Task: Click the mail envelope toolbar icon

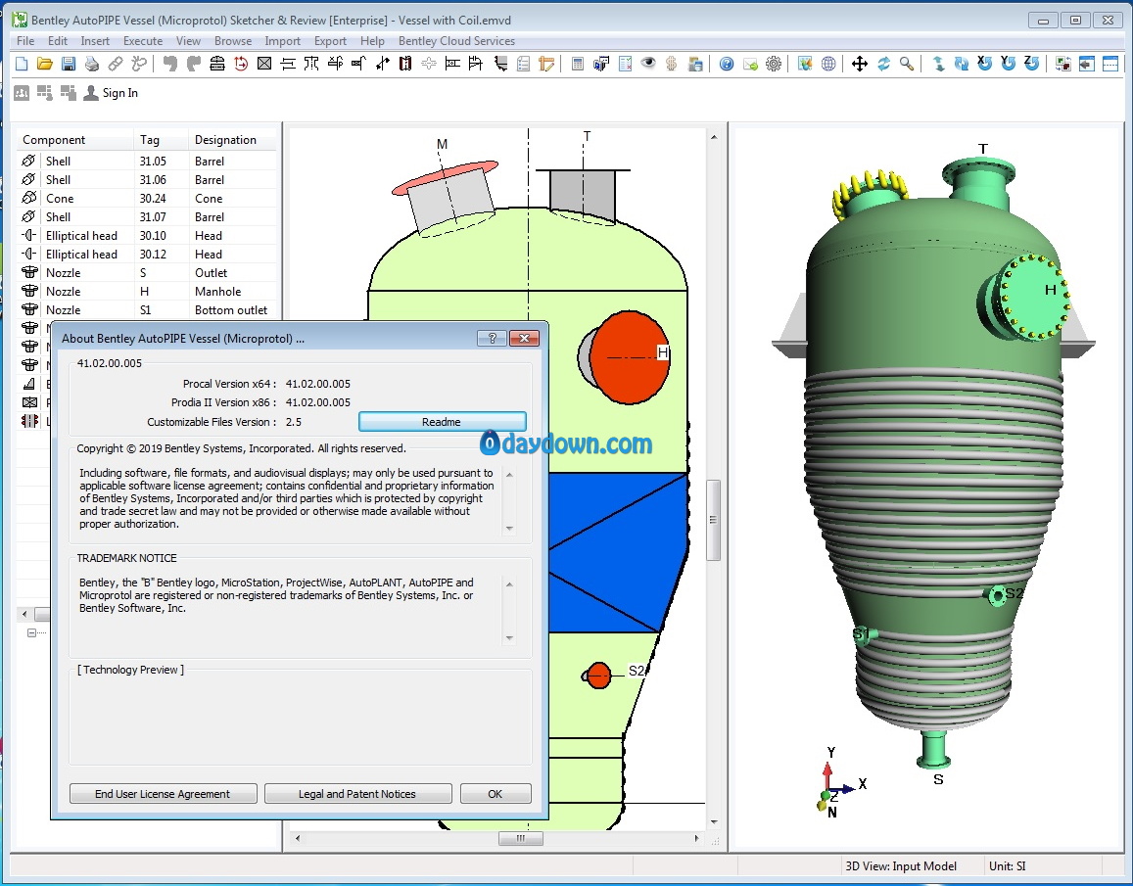Action: click(750, 65)
